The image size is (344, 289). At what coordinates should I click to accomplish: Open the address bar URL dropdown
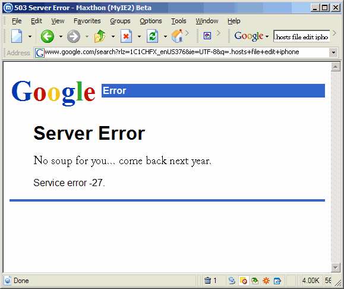click(333, 53)
